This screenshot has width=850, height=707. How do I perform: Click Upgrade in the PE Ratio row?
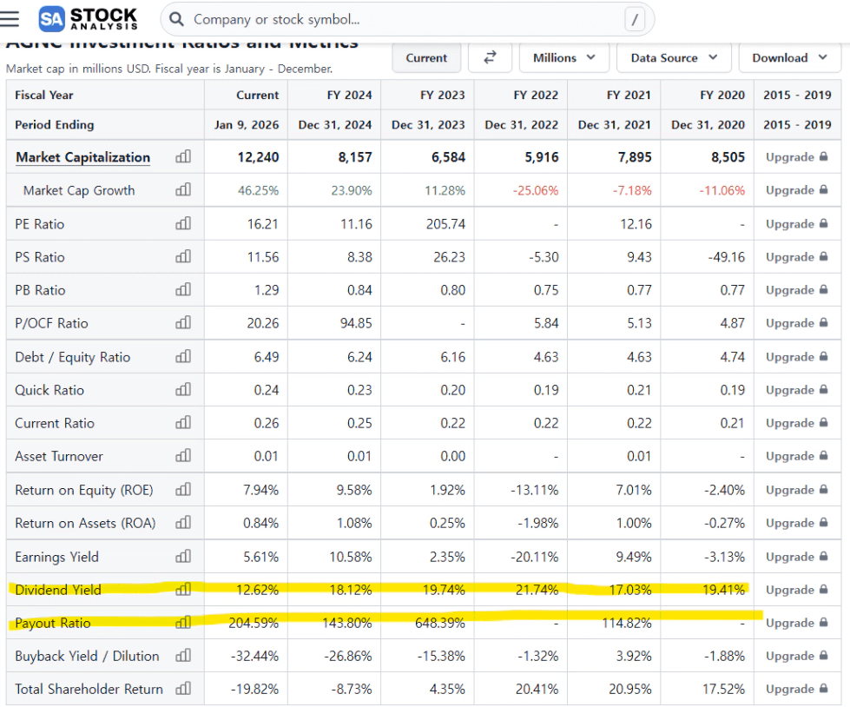click(x=795, y=224)
